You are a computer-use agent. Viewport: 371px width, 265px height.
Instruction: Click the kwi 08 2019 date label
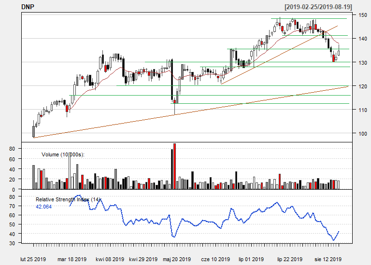(x=110, y=259)
